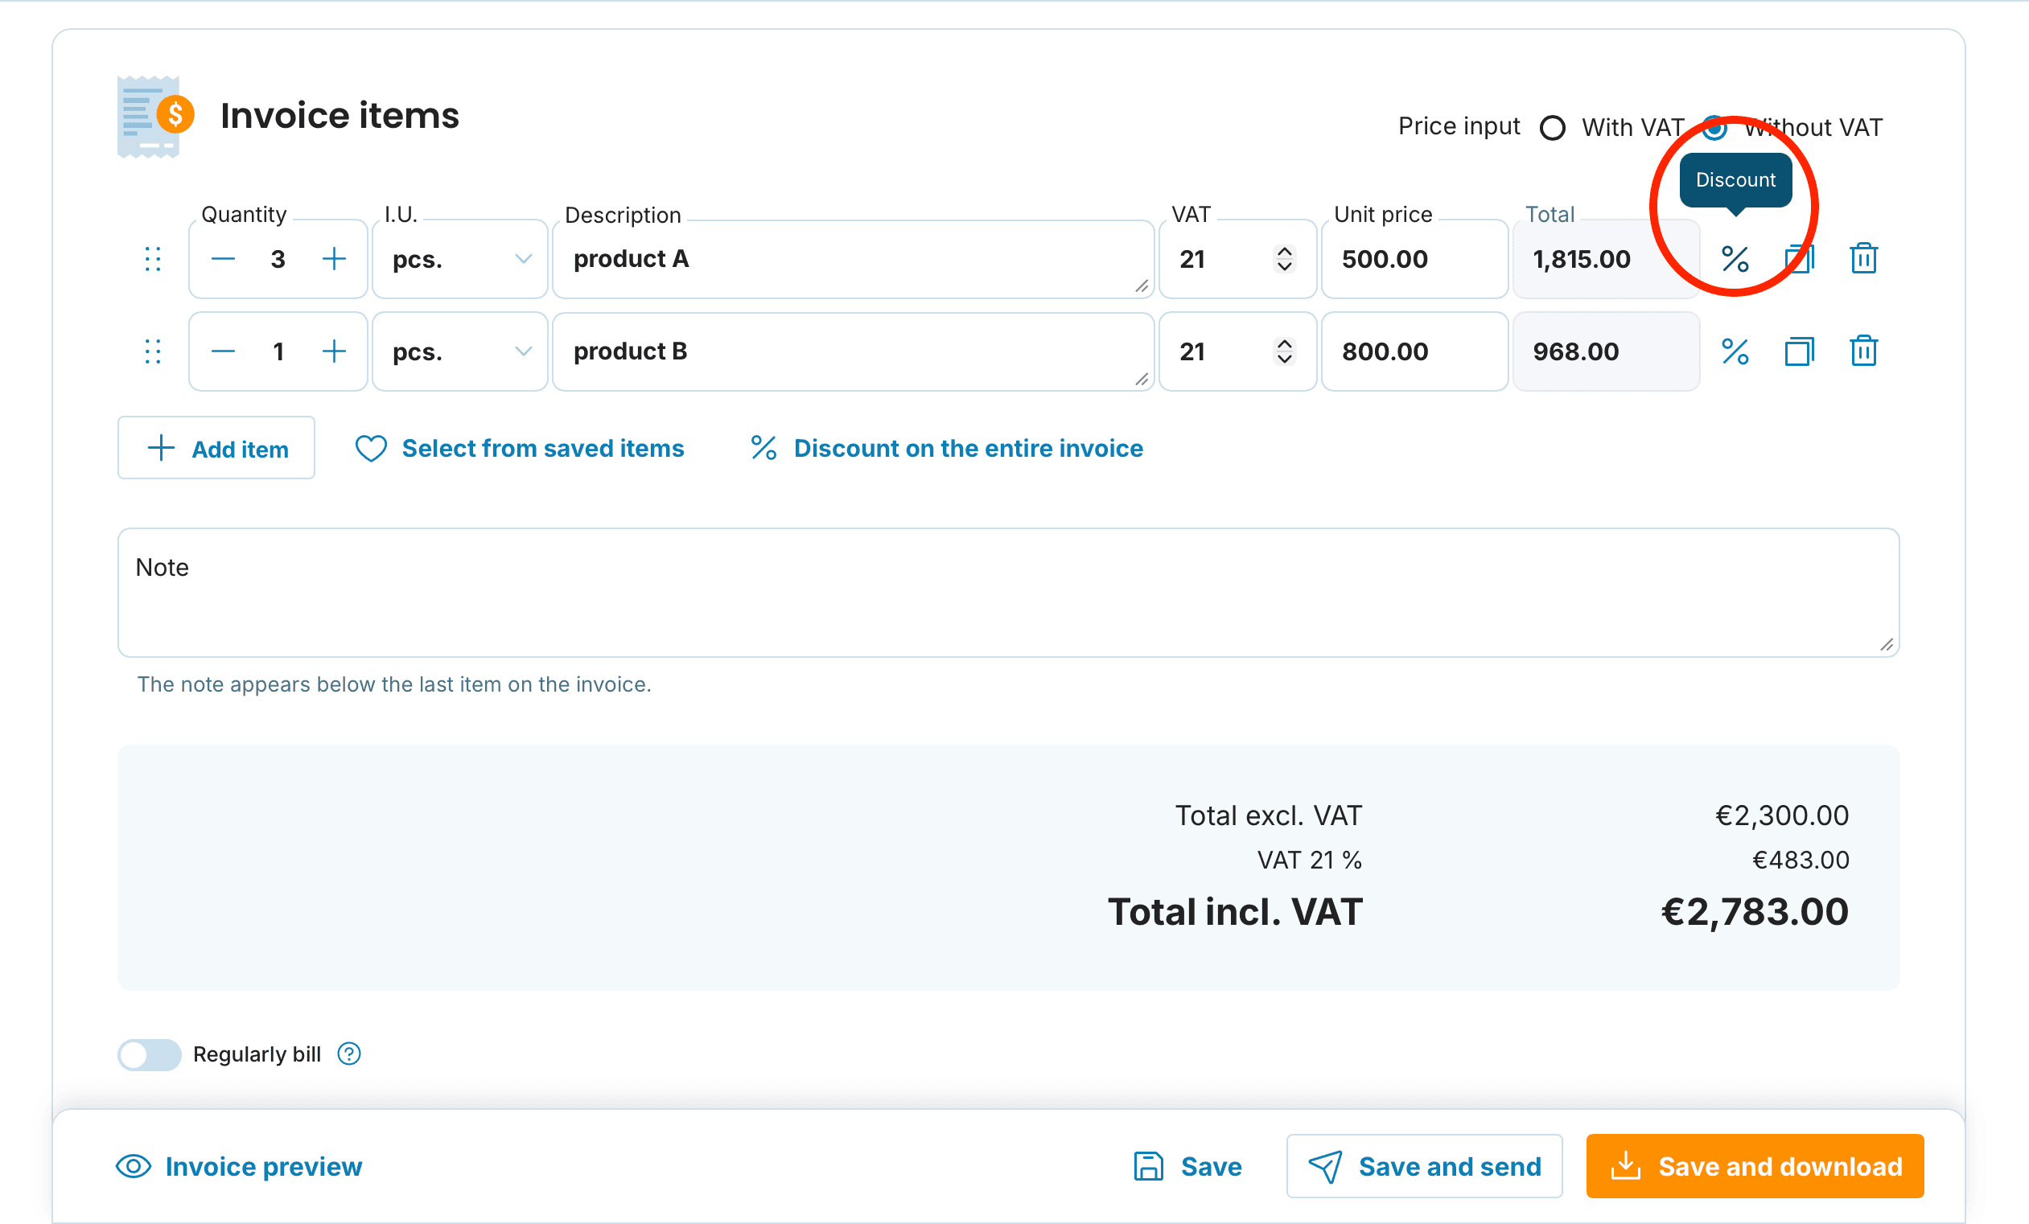Click the Save button

coord(1187,1165)
